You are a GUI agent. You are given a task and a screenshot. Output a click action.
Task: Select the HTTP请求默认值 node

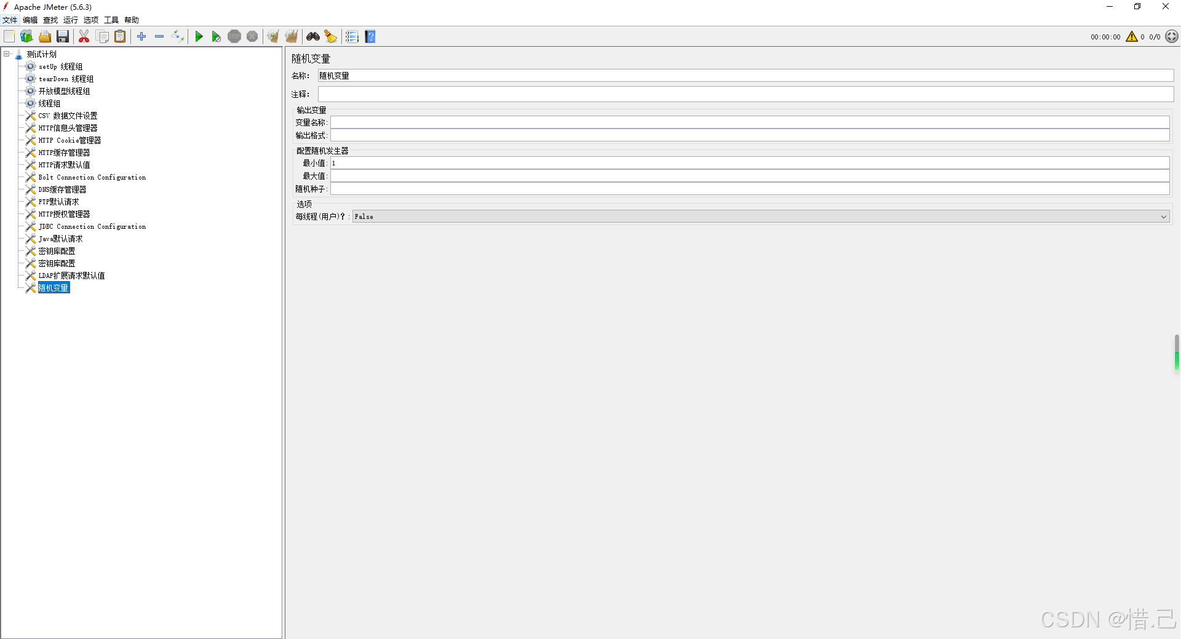[64, 165]
